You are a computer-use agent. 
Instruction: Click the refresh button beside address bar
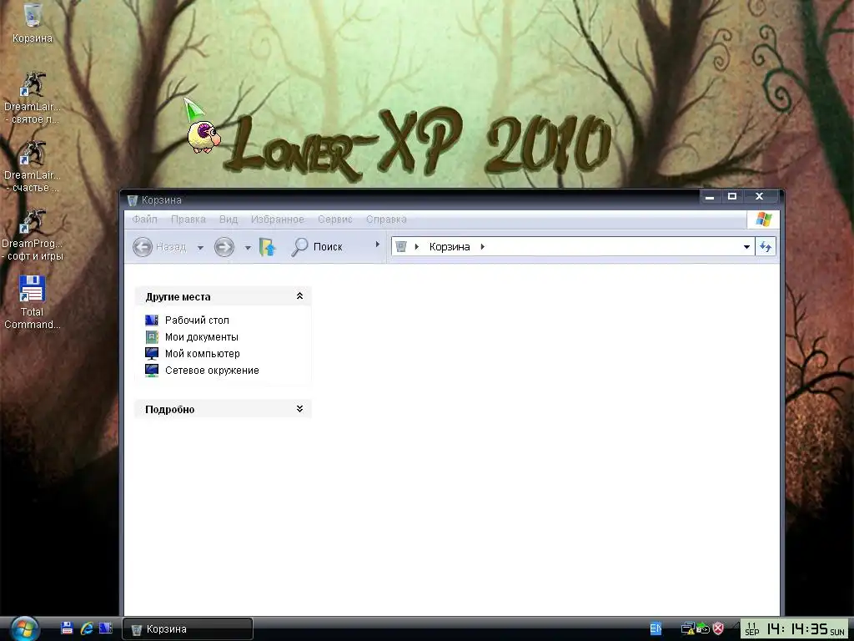(x=766, y=247)
